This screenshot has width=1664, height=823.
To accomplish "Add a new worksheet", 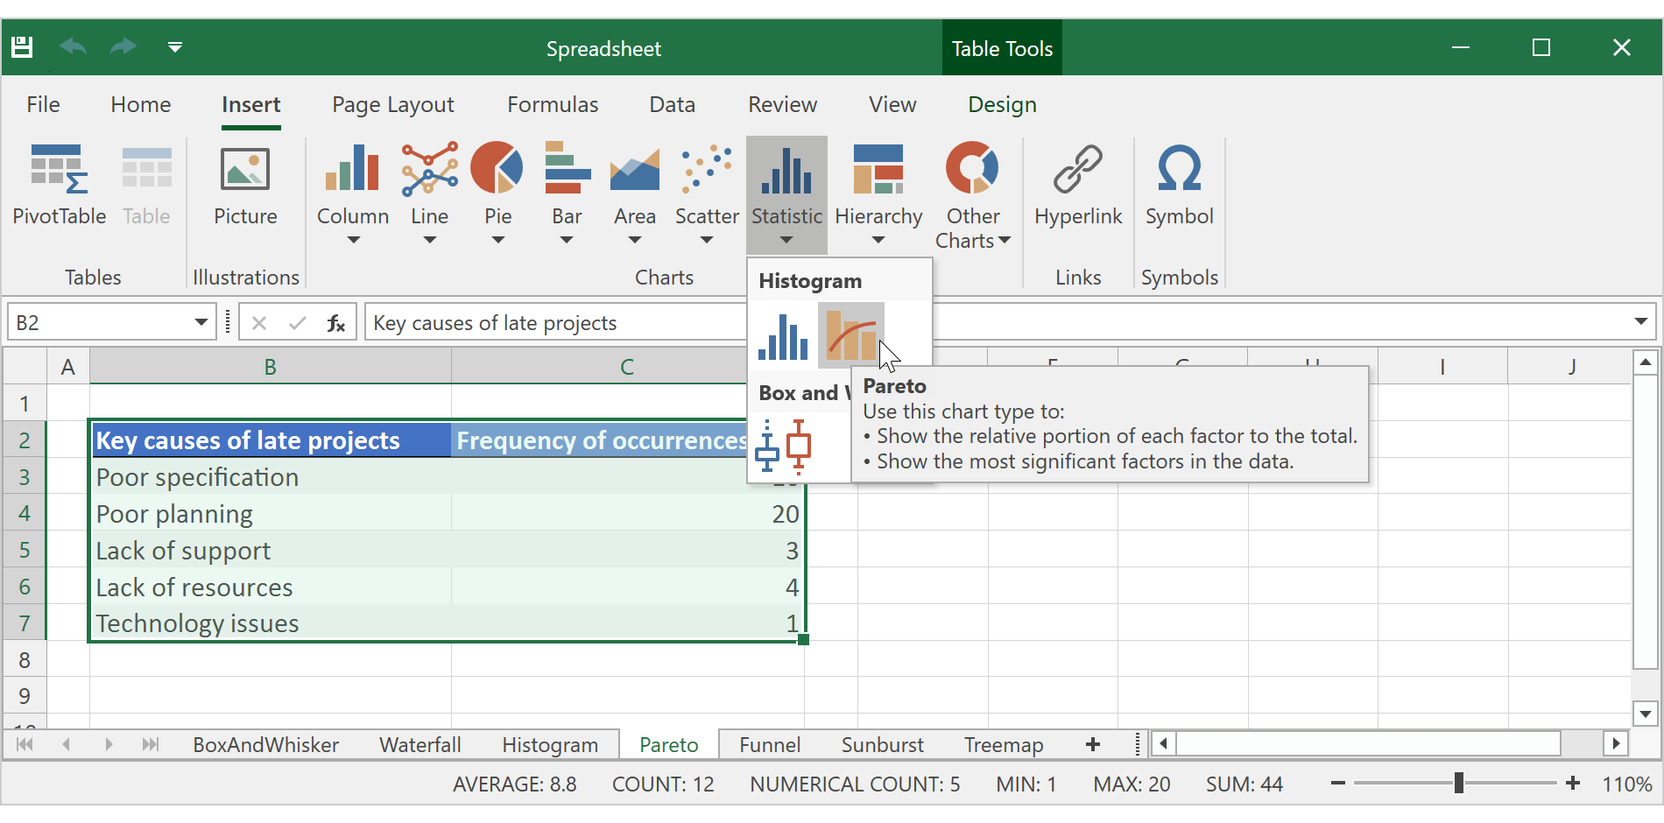I will click(1092, 744).
